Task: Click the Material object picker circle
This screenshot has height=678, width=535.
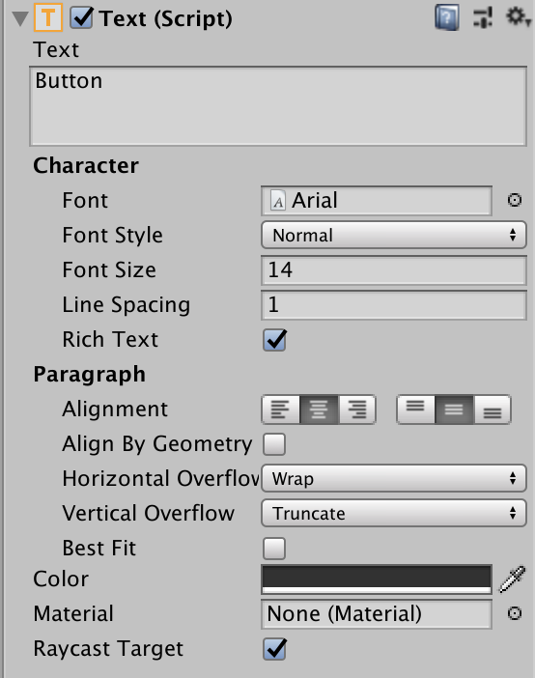Action: click(x=515, y=613)
